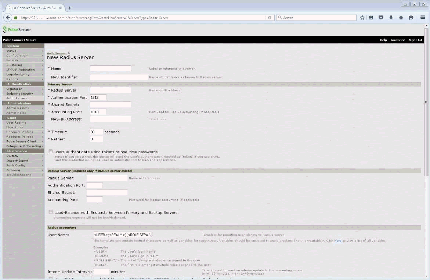This screenshot has height=280, width=430.
Task: Open User Realms in sidebar
Action: click(16, 122)
